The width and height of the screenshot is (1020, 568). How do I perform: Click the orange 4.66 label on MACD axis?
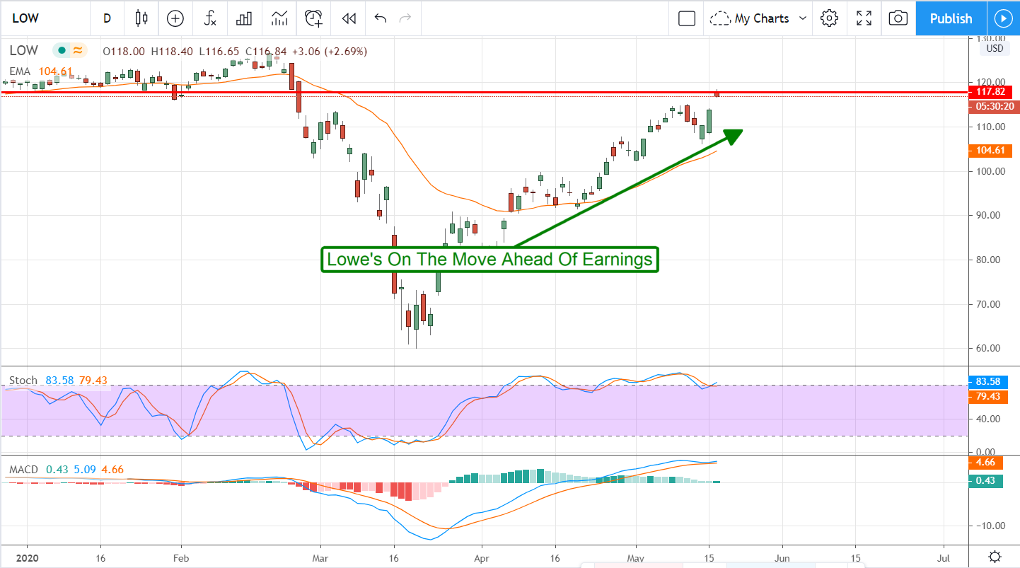[x=986, y=463]
